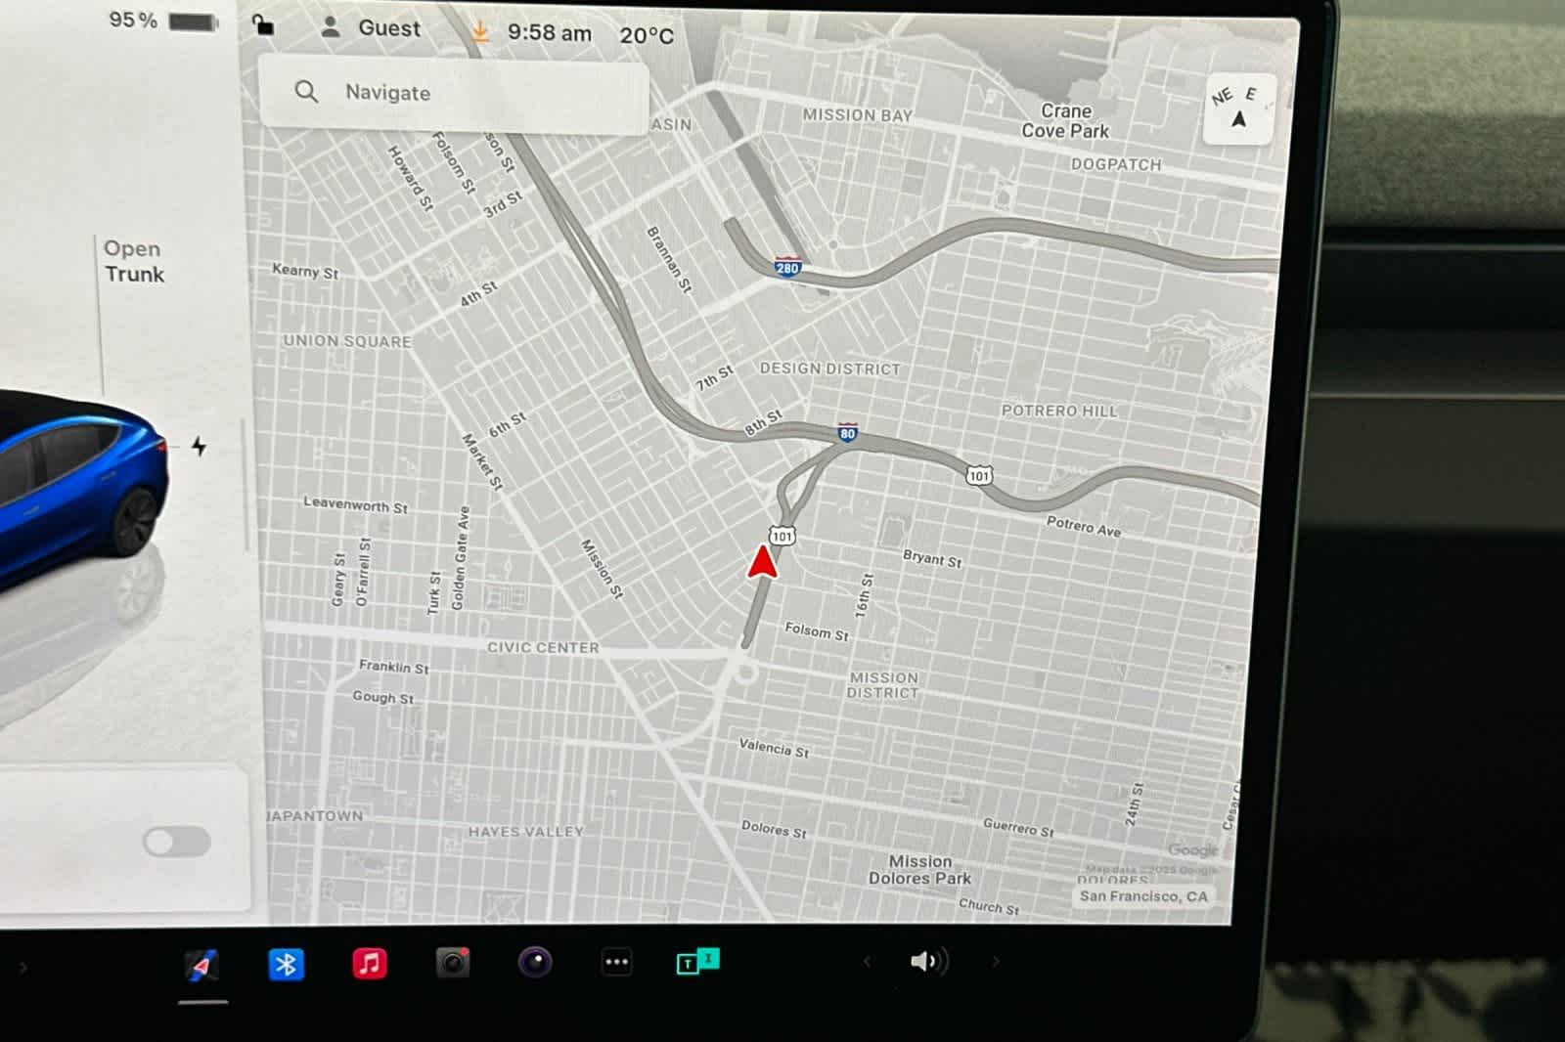Tap the orange software download arrow
1565x1042 pixels.
[x=479, y=31]
